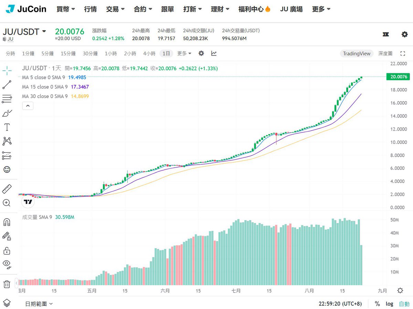Click the fullscreen chart icon
The width and height of the screenshot is (413, 309).
pos(403,54)
